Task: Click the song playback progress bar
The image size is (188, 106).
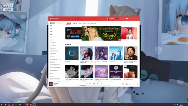Action: coord(94,85)
